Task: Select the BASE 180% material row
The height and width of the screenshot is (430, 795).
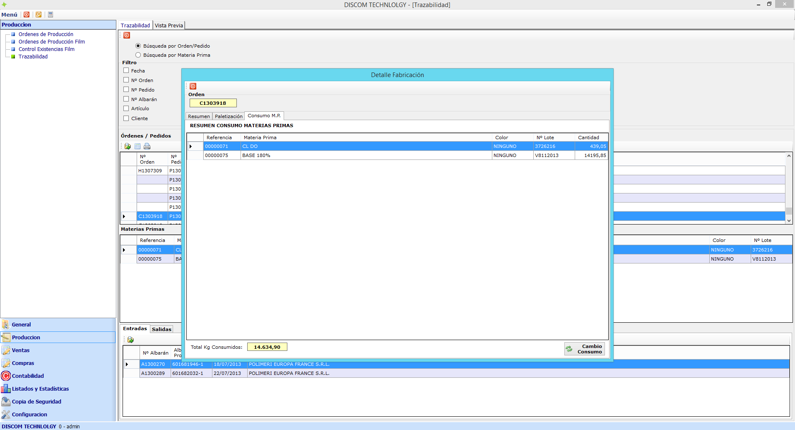Action: tap(256, 155)
